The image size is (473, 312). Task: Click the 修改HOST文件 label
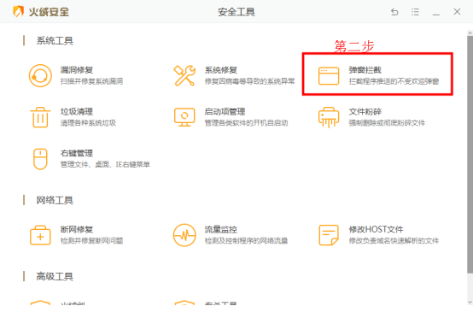(376, 230)
